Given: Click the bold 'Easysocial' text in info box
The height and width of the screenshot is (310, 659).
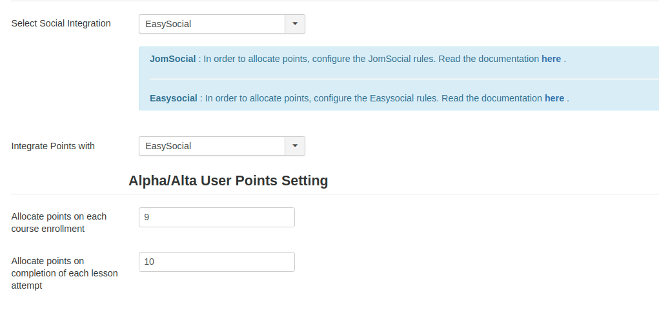Looking at the screenshot, I should click(x=173, y=98).
